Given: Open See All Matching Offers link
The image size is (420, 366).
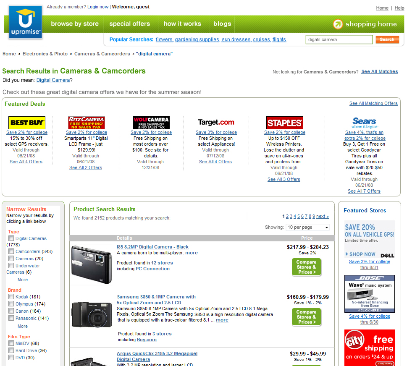Looking at the screenshot, I should [373, 103].
